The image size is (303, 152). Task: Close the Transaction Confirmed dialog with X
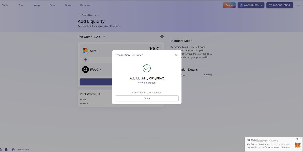(176, 55)
